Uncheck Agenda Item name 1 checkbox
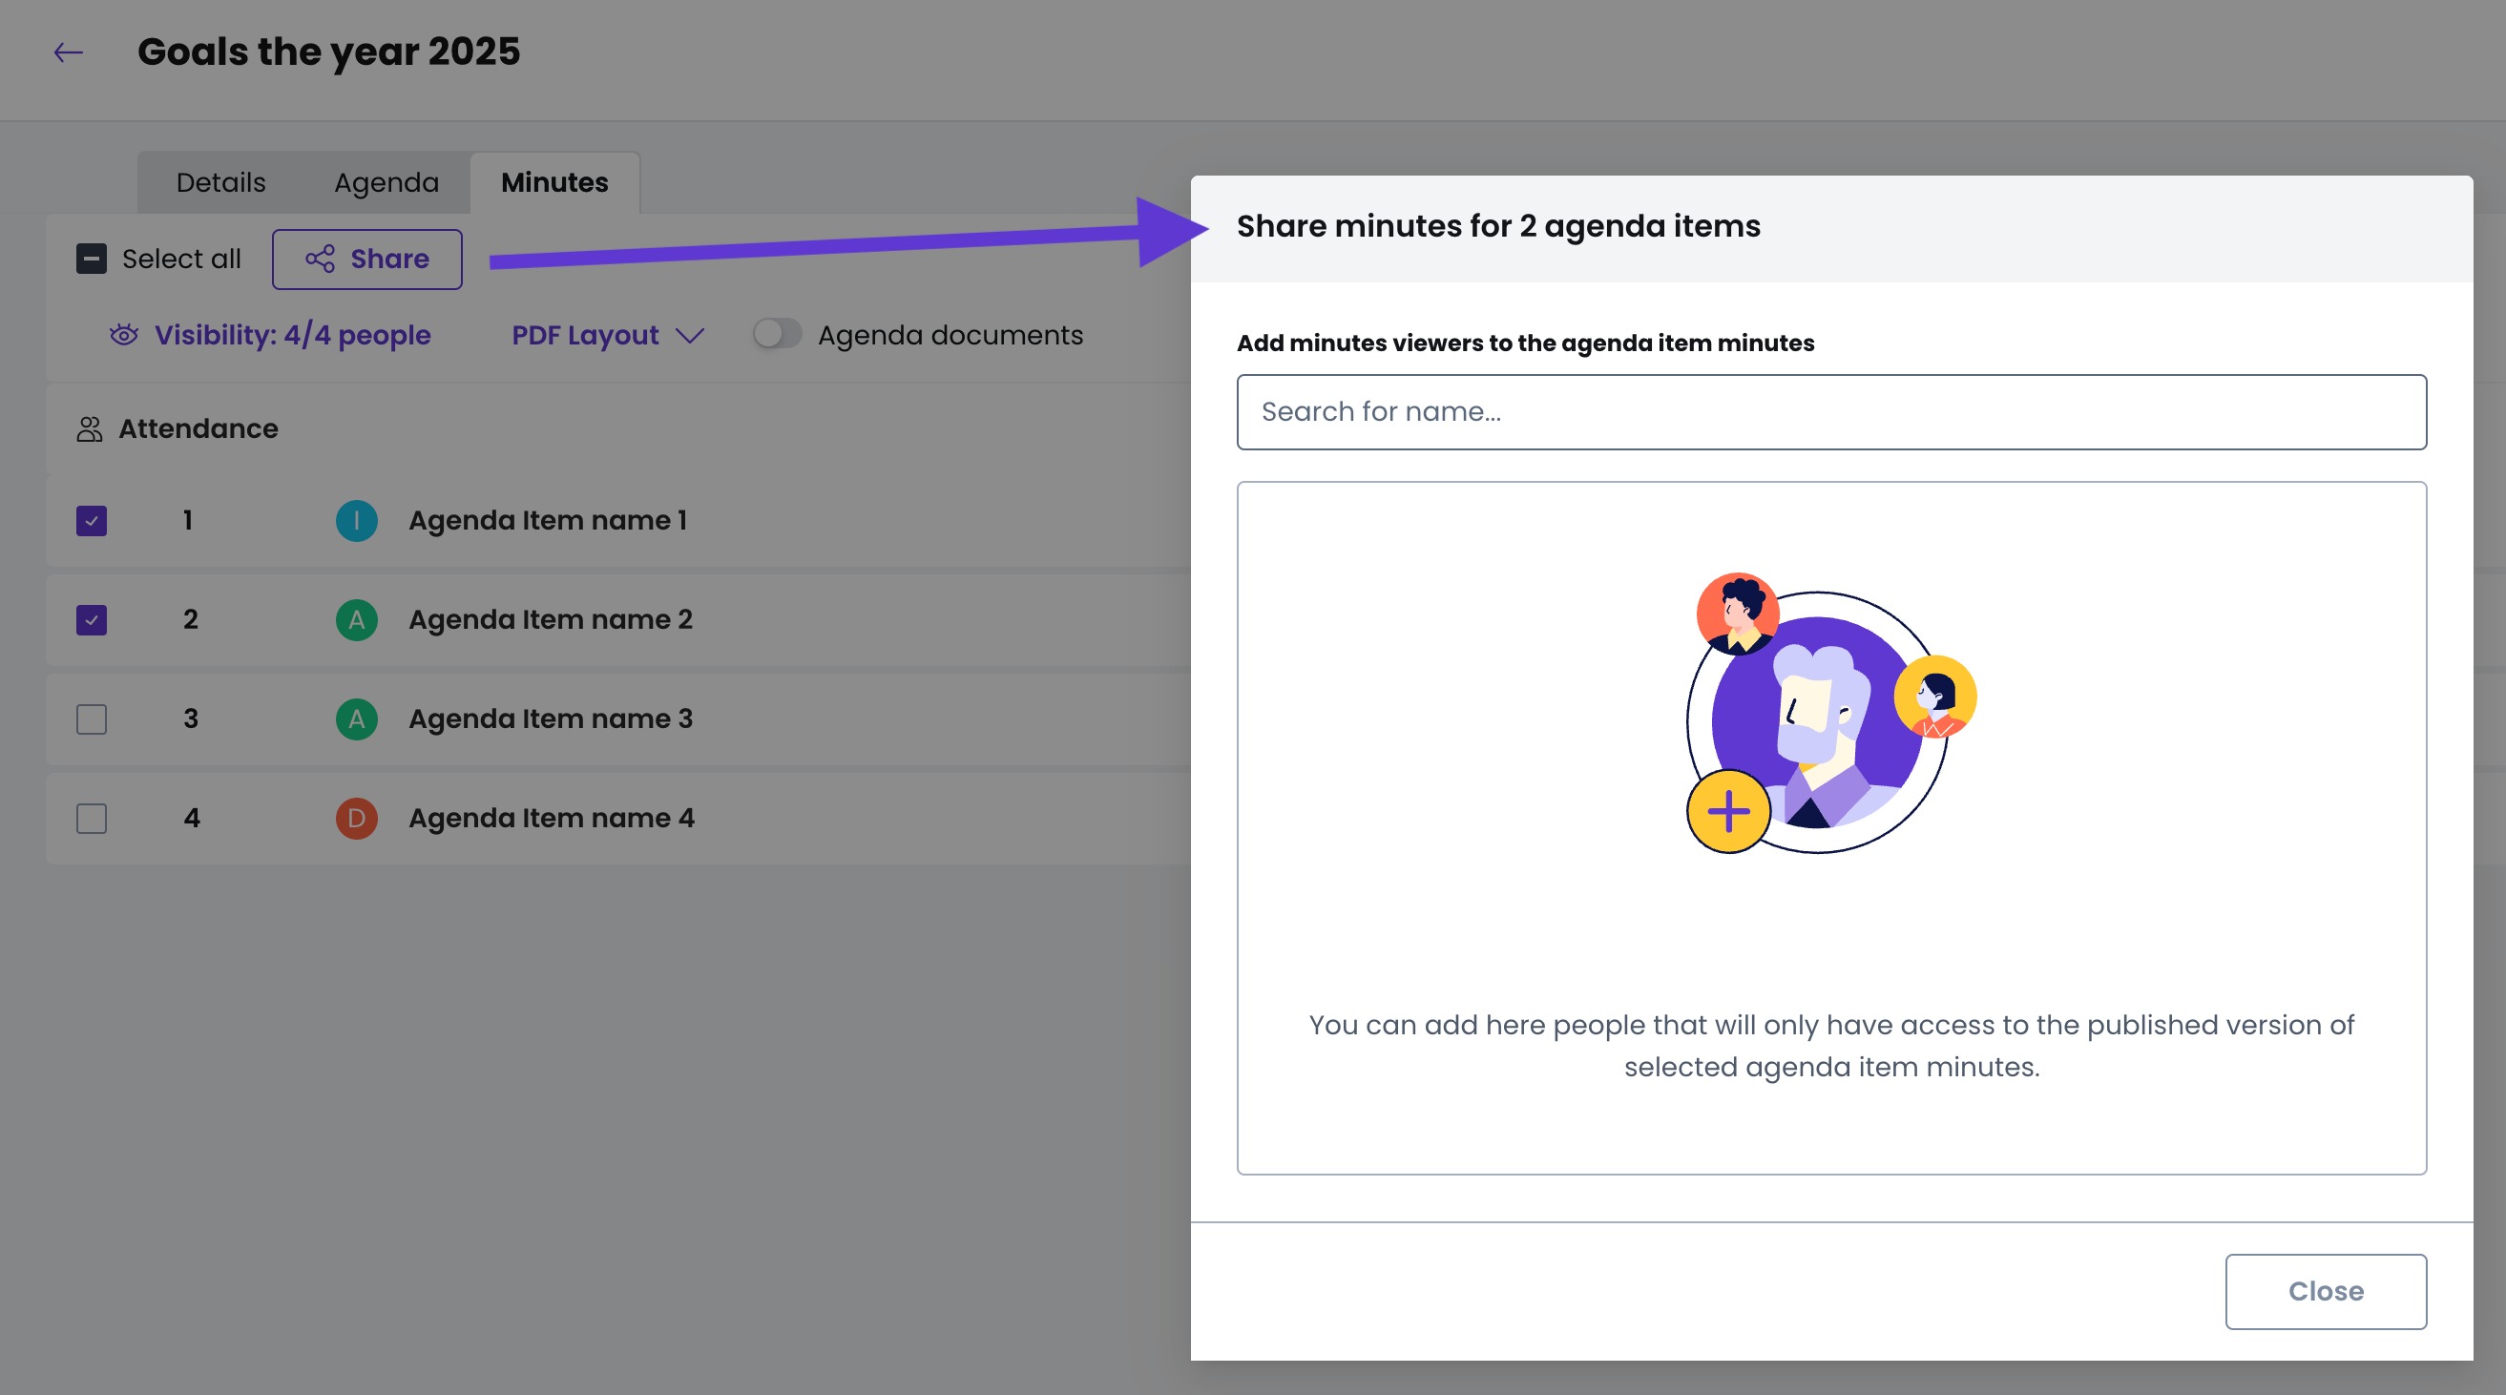The image size is (2506, 1395). pyautogui.click(x=92, y=520)
